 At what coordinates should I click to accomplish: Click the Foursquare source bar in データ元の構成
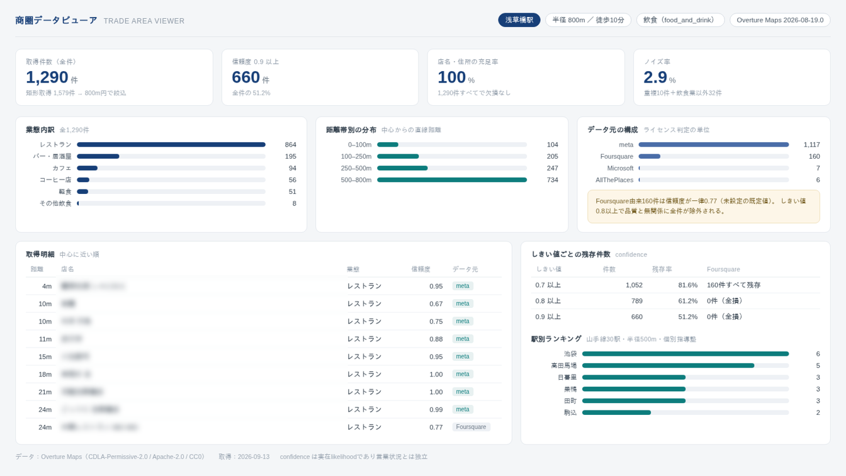650,156
